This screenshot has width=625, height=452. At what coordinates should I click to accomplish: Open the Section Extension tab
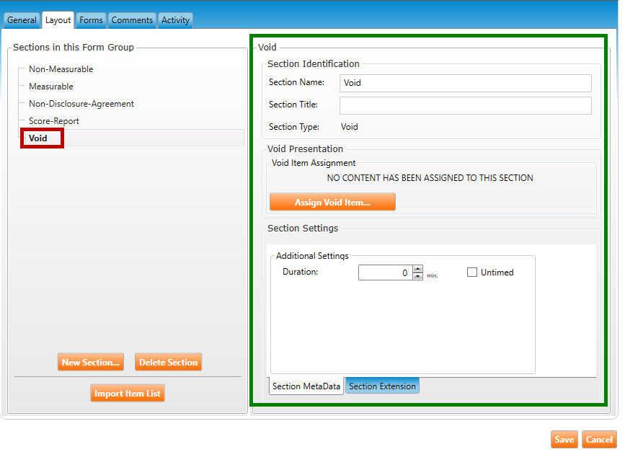pyautogui.click(x=382, y=386)
